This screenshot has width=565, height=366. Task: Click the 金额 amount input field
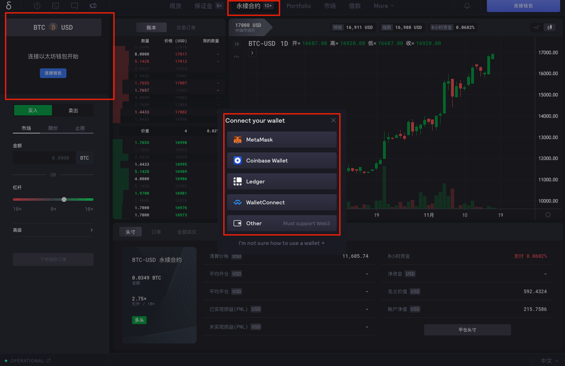44,158
